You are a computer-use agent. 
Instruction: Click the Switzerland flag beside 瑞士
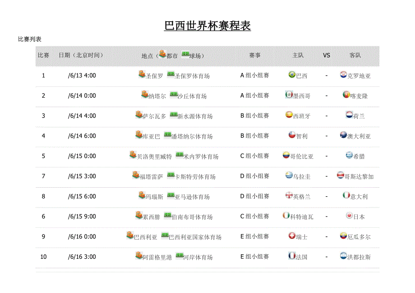click(292, 235)
